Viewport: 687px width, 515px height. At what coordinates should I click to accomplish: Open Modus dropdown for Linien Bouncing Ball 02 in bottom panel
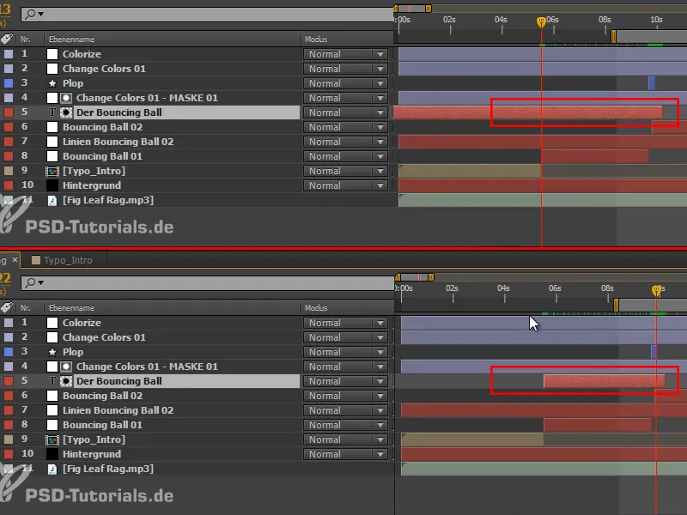345,410
